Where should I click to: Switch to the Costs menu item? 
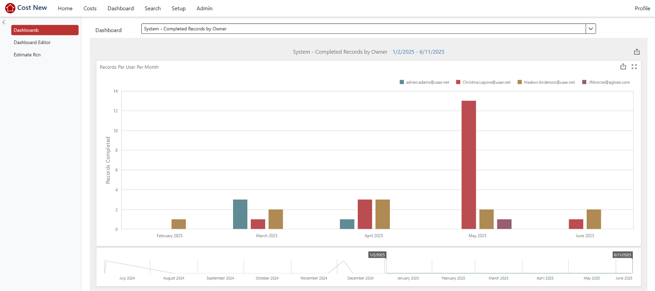click(90, 8)
